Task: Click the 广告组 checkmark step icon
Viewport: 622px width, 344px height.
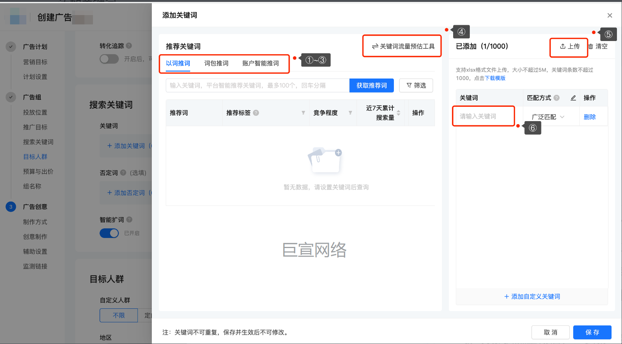Action: [11, 97]
